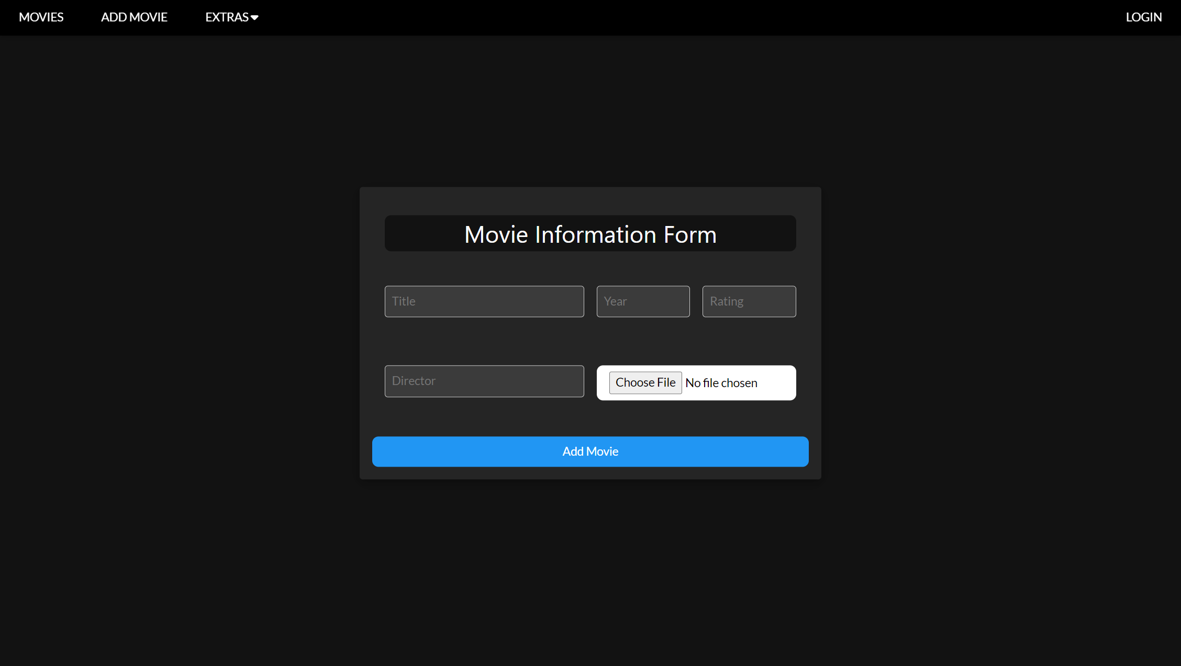Click the Movie Information Form header
The width and height of the screenshot is (1181, 666).
click(590, 234)
